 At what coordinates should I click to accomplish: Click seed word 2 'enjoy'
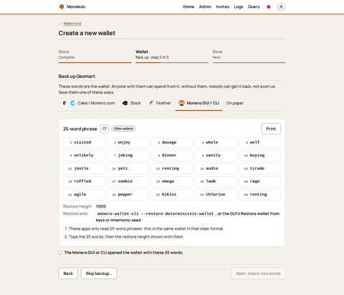(x=128, y=142)
